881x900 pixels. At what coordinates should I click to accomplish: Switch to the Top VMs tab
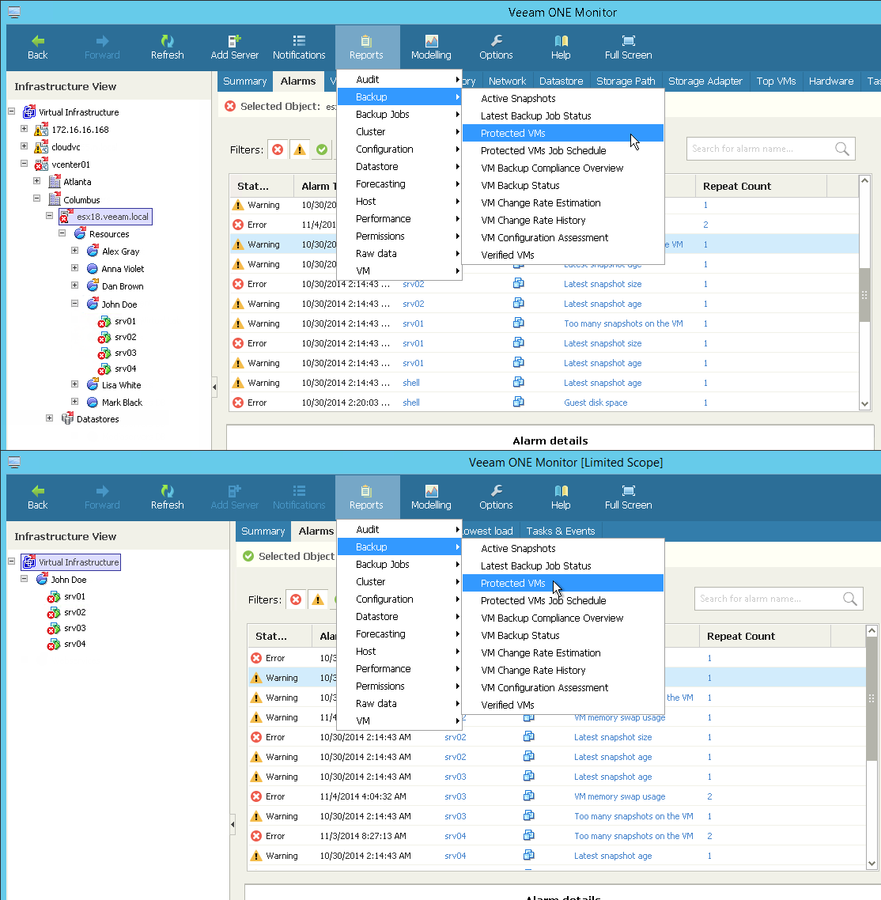coord(776,81)
